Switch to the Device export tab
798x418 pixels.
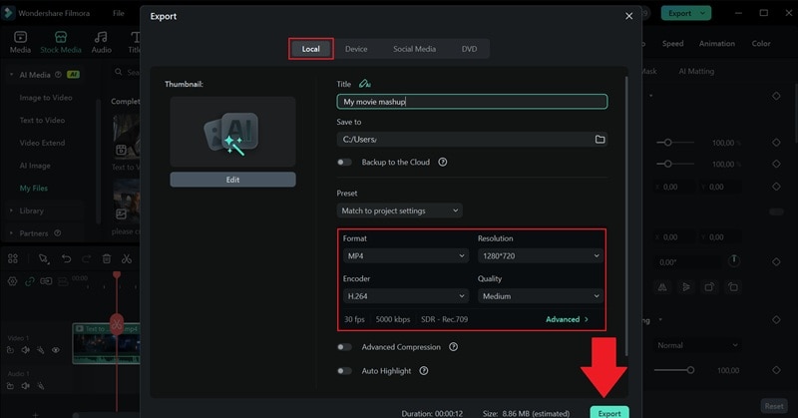click(x=356, y=49)
